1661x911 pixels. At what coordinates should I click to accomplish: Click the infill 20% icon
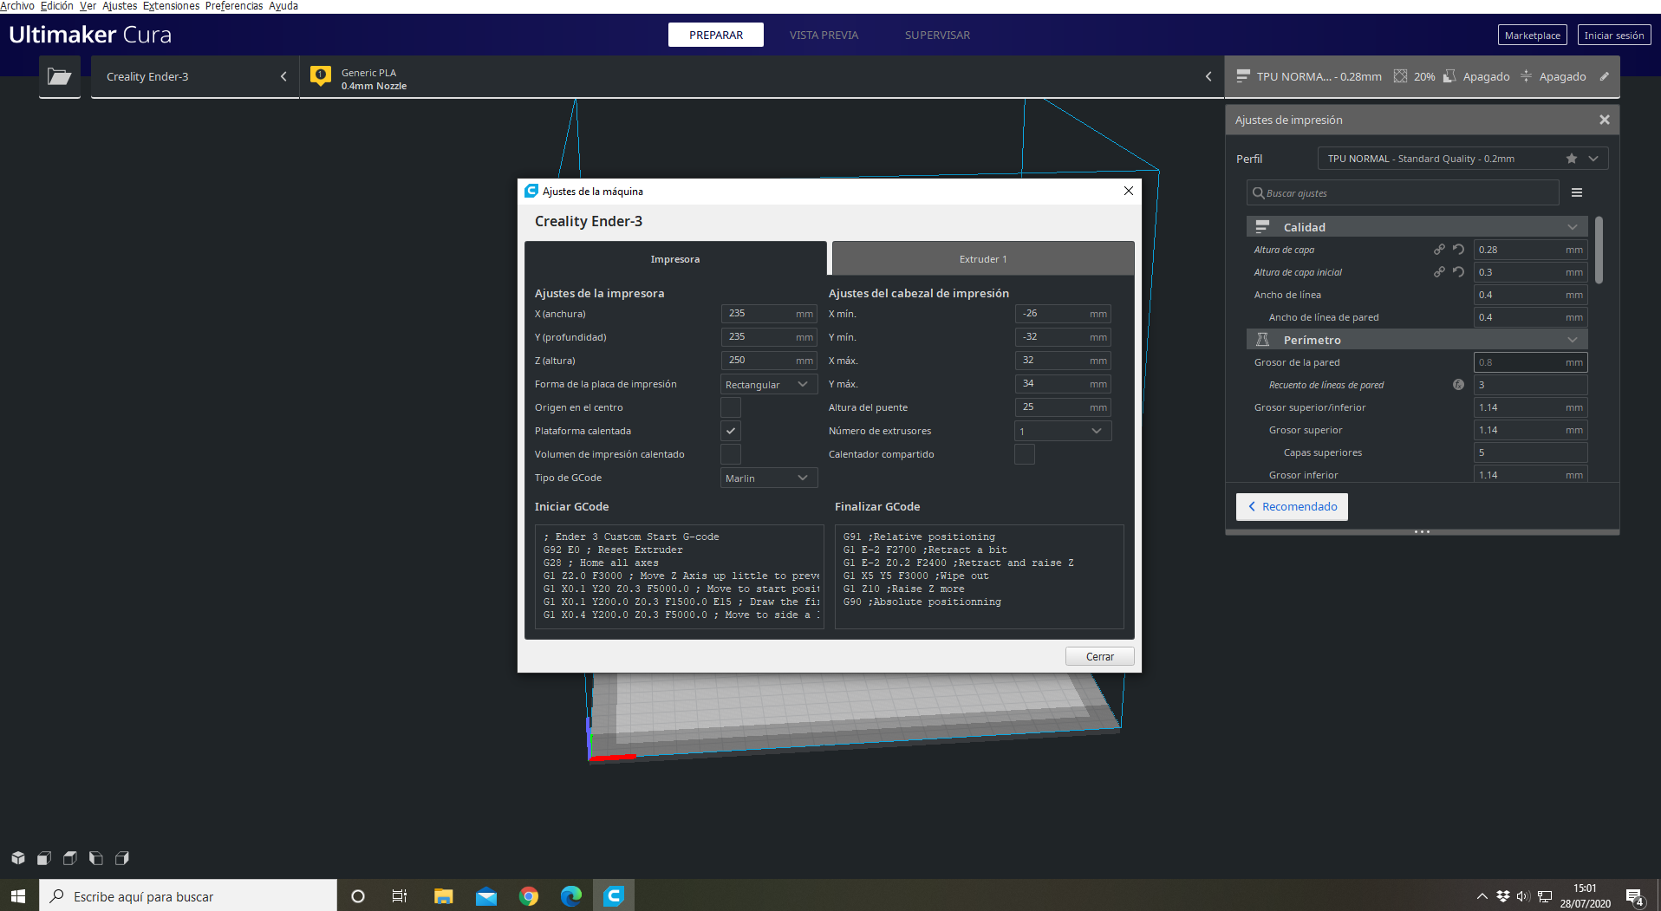tap(1400, 76)
